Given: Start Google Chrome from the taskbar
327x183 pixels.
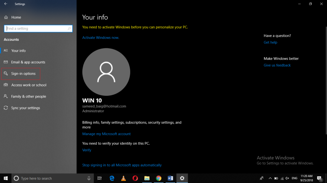Looking at the screenshot, I should [x=158, y=178].
